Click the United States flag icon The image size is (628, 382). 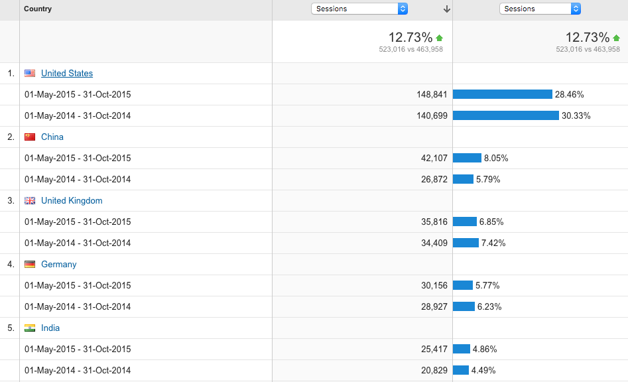point(30,74)
